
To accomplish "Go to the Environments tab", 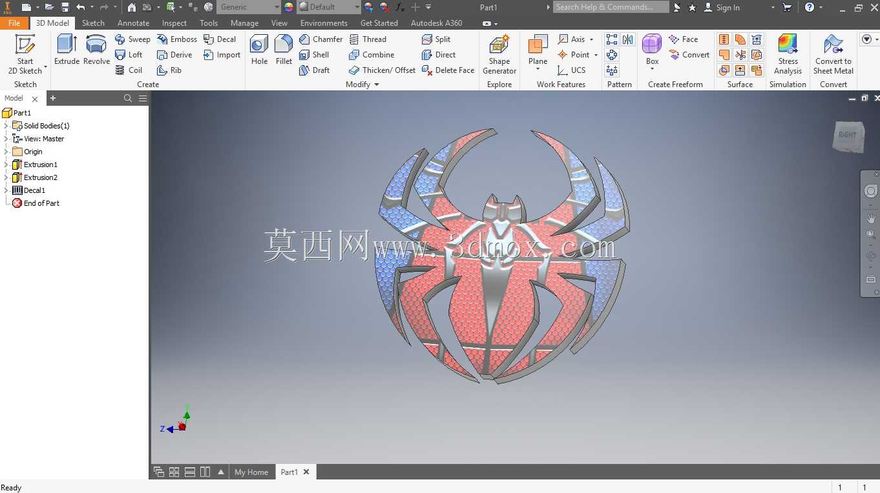I will click(324, 23).
